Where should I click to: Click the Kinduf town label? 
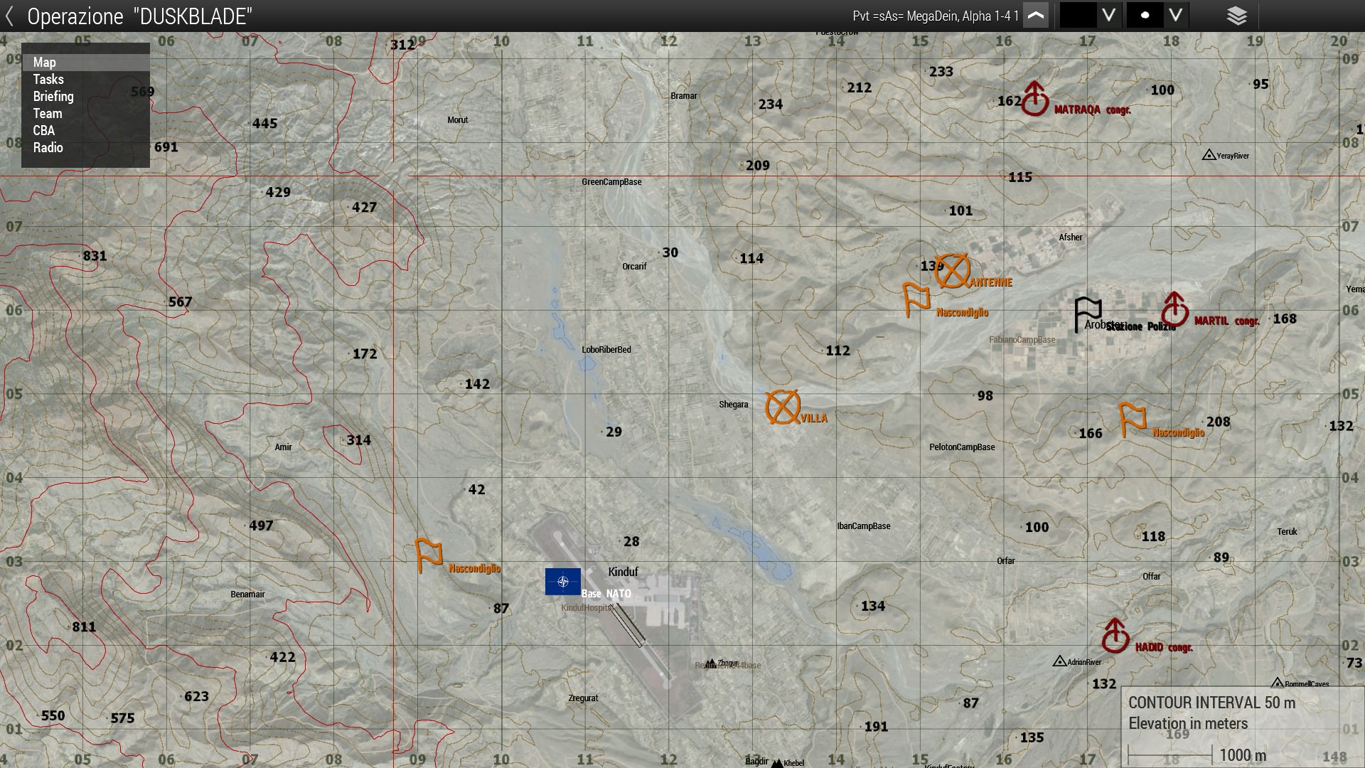(x=623, y=572)
